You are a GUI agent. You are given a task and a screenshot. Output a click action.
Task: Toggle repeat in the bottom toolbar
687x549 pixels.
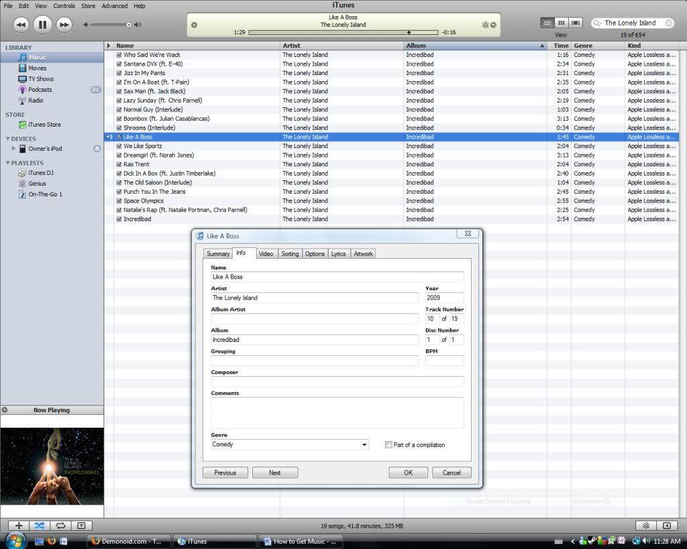[x=60, y=526]
